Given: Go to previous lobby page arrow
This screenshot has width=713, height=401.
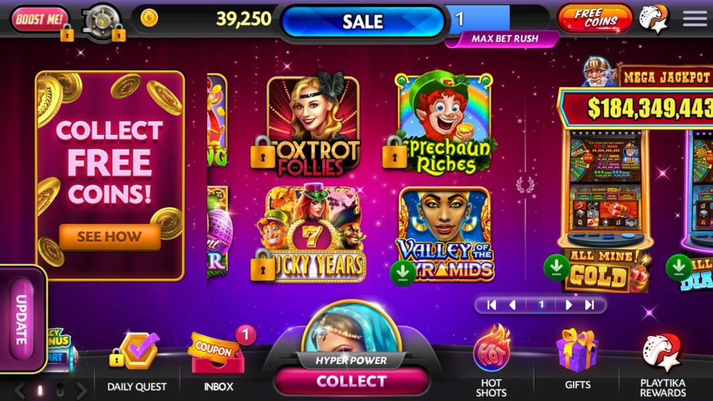Looking at the screenshot, I should click(512, 305).
